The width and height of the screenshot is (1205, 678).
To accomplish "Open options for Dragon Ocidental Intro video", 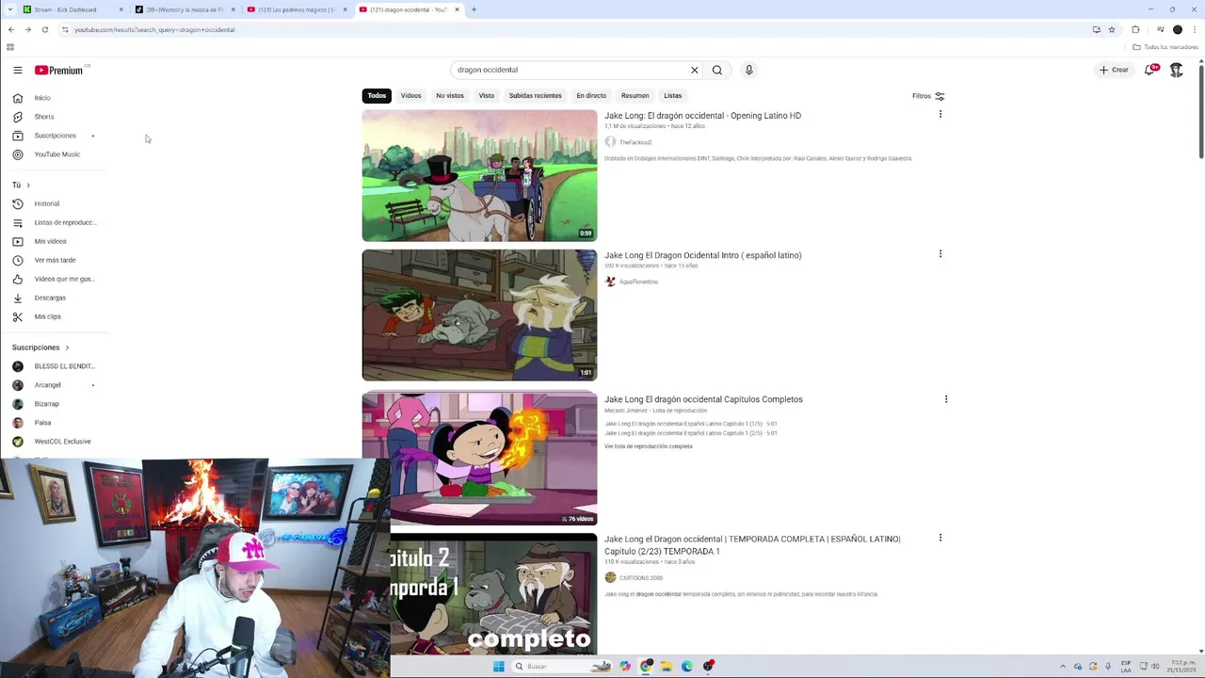I will click(940, 253).
